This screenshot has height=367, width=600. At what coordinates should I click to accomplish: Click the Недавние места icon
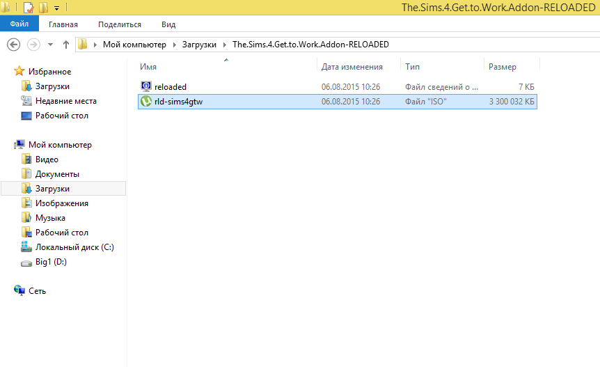[26, 101]
